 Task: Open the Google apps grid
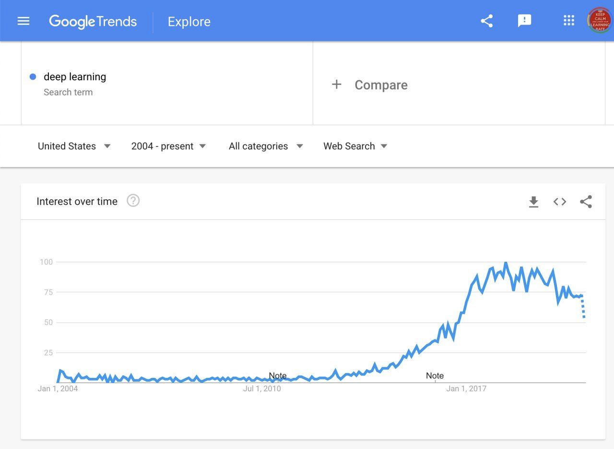(x=569, y=21)
